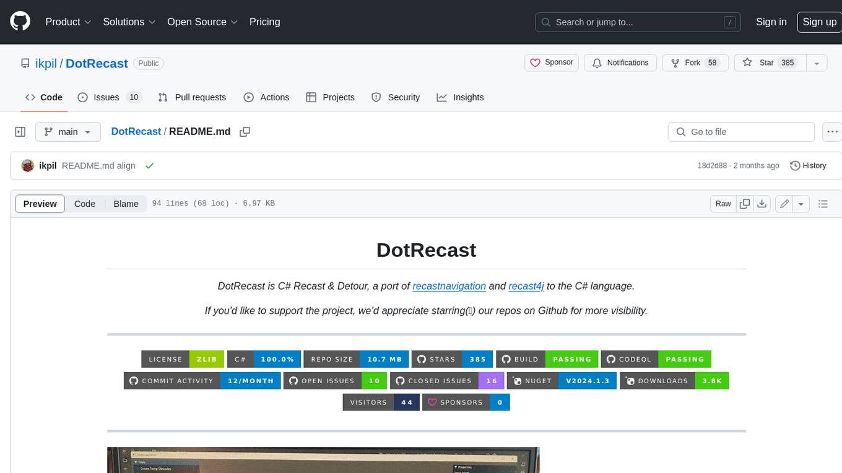Screen dimensions: 842x473
Task: Switch to the Security tab
Action: pyautogui.click(x=396, y=97)
